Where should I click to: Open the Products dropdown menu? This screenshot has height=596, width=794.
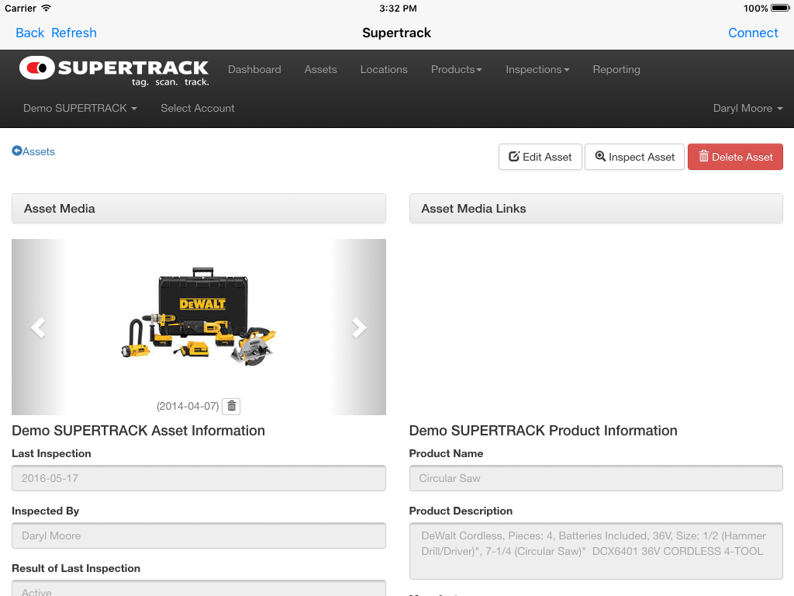click(x=456, y=69)
